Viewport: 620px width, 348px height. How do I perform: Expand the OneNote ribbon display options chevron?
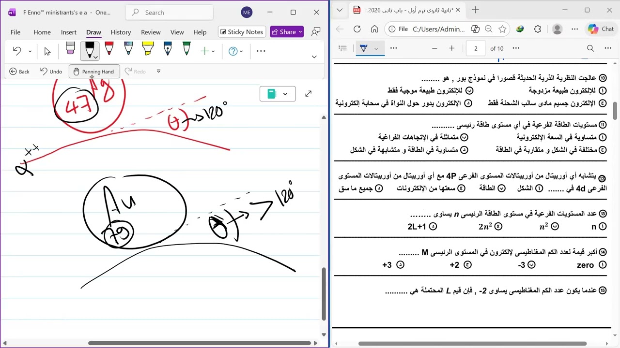[x=314, y=57]
